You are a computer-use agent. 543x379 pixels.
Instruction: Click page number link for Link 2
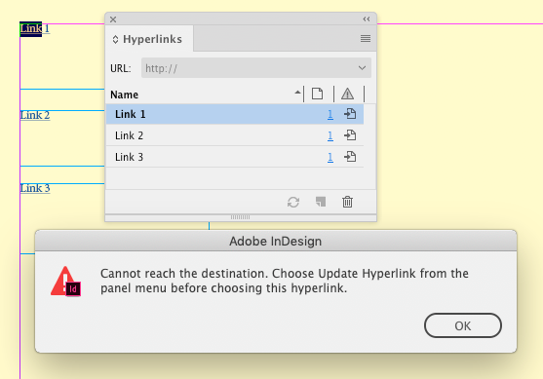click(x=330, y=135)
